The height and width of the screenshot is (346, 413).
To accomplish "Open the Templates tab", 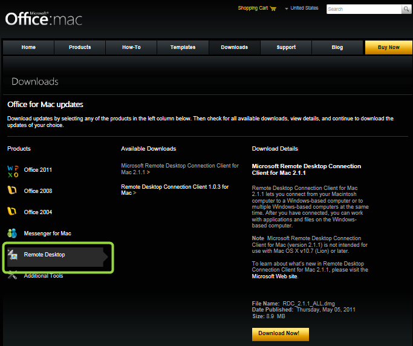I will [x=183, y=47].
